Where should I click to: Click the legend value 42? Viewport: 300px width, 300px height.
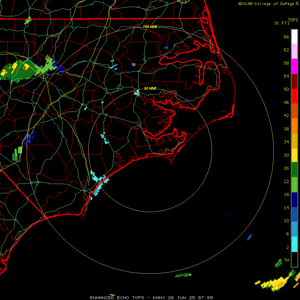click(x=286, y=116)
